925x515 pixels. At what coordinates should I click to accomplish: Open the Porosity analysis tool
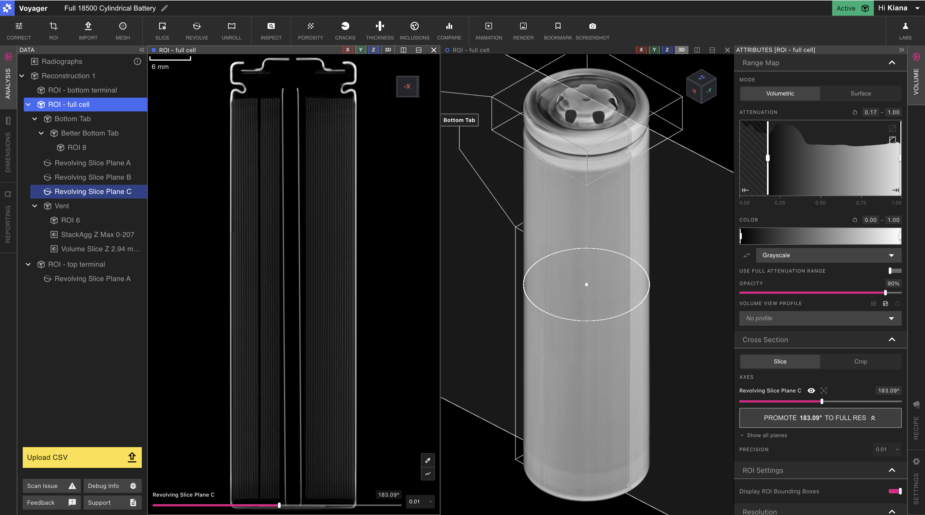pyautogui.click(x=310, y=31)
